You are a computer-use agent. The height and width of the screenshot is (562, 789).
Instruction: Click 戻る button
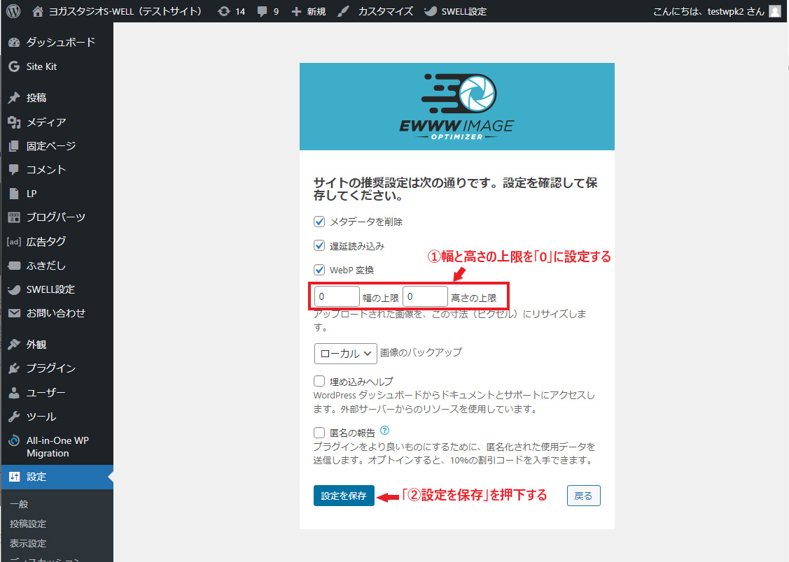point(583,496)
